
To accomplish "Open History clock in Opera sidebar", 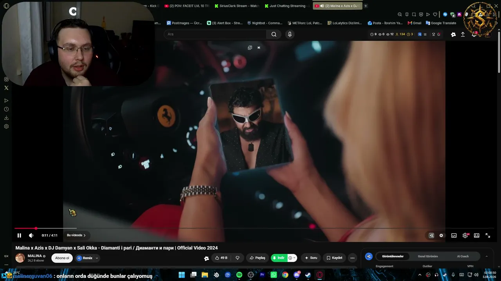I will tap(6, 109).
